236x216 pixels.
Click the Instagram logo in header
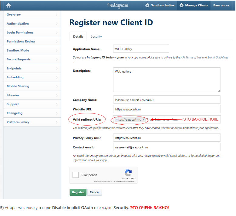118,5
